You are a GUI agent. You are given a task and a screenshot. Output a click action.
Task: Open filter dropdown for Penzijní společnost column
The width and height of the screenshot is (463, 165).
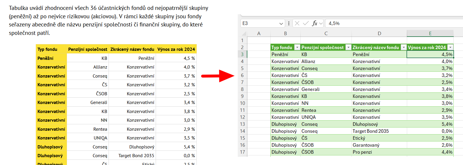[x=348, y=47]
